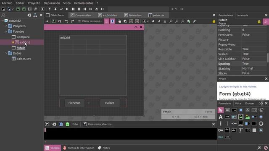
Task: Click Contenidos abiertos in console toolbar
Action: (98, 124)
